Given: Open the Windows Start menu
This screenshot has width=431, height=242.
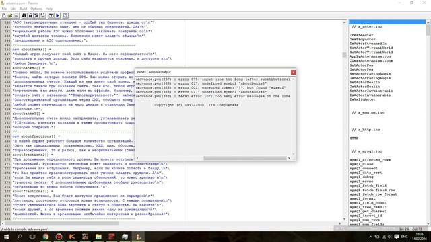Looking at the screenshot, I should tap(6, 237).
